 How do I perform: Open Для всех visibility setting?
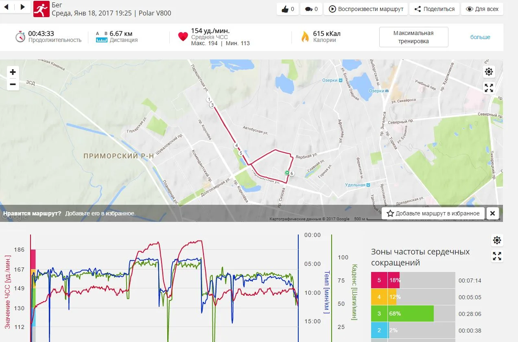(x=482, y=9)
